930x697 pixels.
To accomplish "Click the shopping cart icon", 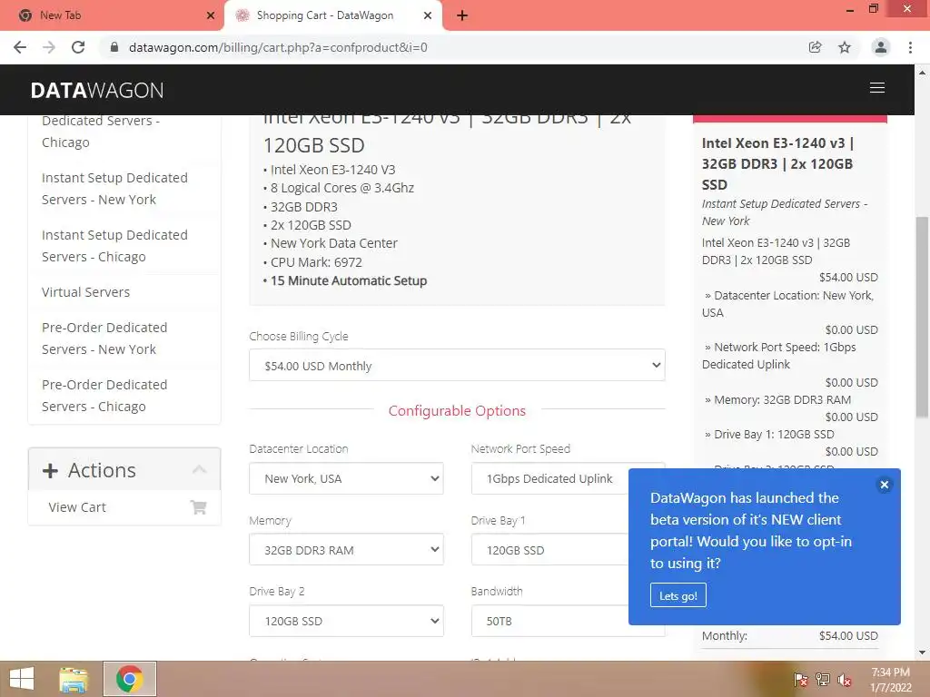I will tap(198, 507).
